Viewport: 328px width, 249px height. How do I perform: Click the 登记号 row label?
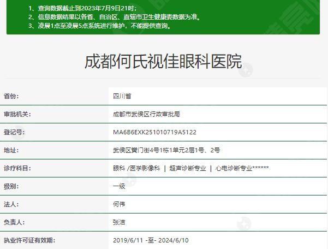[14, 132]
